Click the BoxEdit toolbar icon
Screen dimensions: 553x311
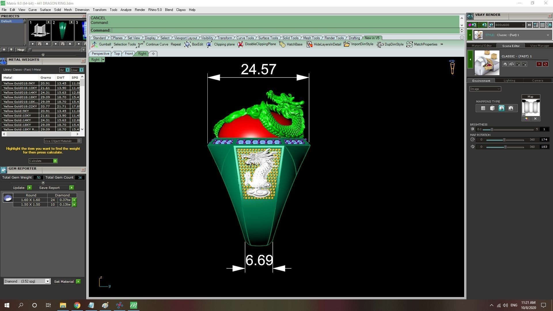click(188, 44)
